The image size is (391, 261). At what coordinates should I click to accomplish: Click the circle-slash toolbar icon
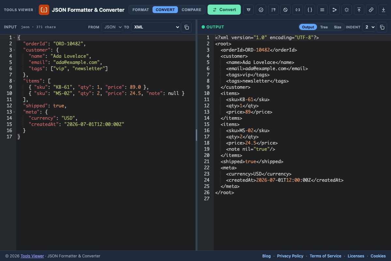coord(285,10)
